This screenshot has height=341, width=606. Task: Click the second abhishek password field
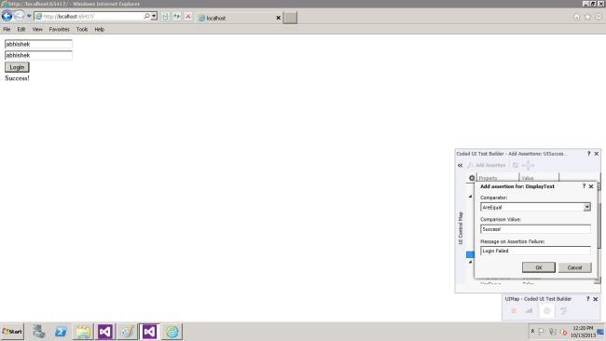pos(38,55)
